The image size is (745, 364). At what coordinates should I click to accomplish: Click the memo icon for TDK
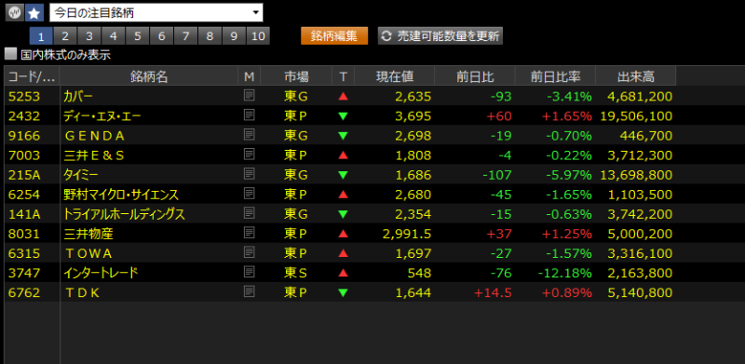click(x=249, y=291)
